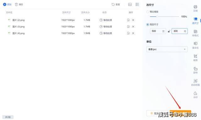Toggle the aspect ratio lock icon
Image resolution: width=201 pixels, height=120 pixels.
pos(169,31)
